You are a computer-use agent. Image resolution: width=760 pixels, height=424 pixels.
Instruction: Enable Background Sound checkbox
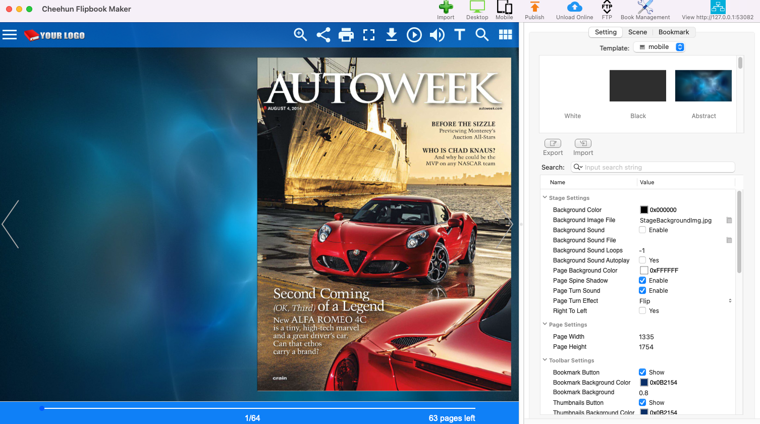pos(642,230)
